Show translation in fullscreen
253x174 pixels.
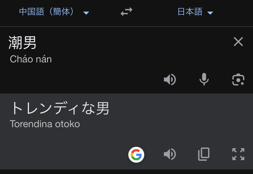tap(238, 154)
